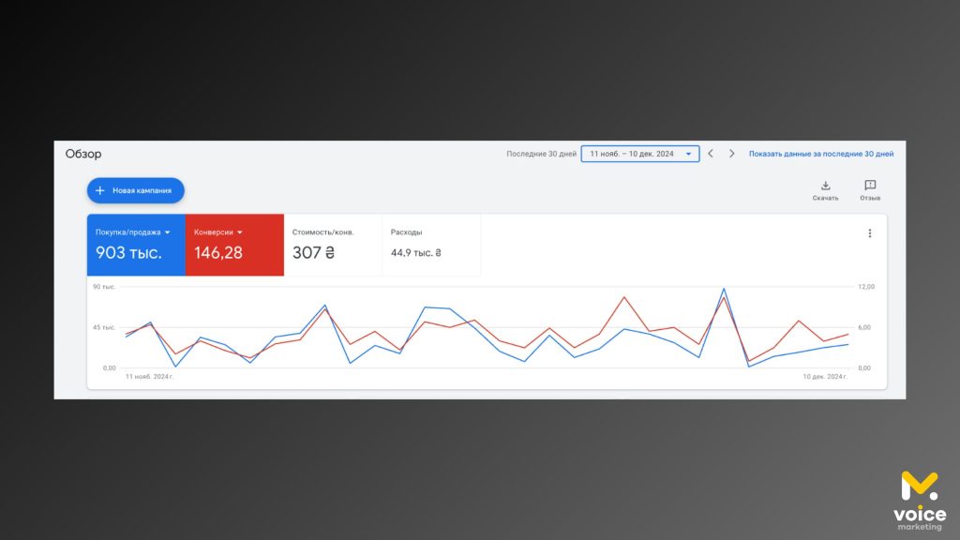This screenshot has height=540, width=960.
Task: Open the Отзыв feedback icon
Action: [870, 186]
